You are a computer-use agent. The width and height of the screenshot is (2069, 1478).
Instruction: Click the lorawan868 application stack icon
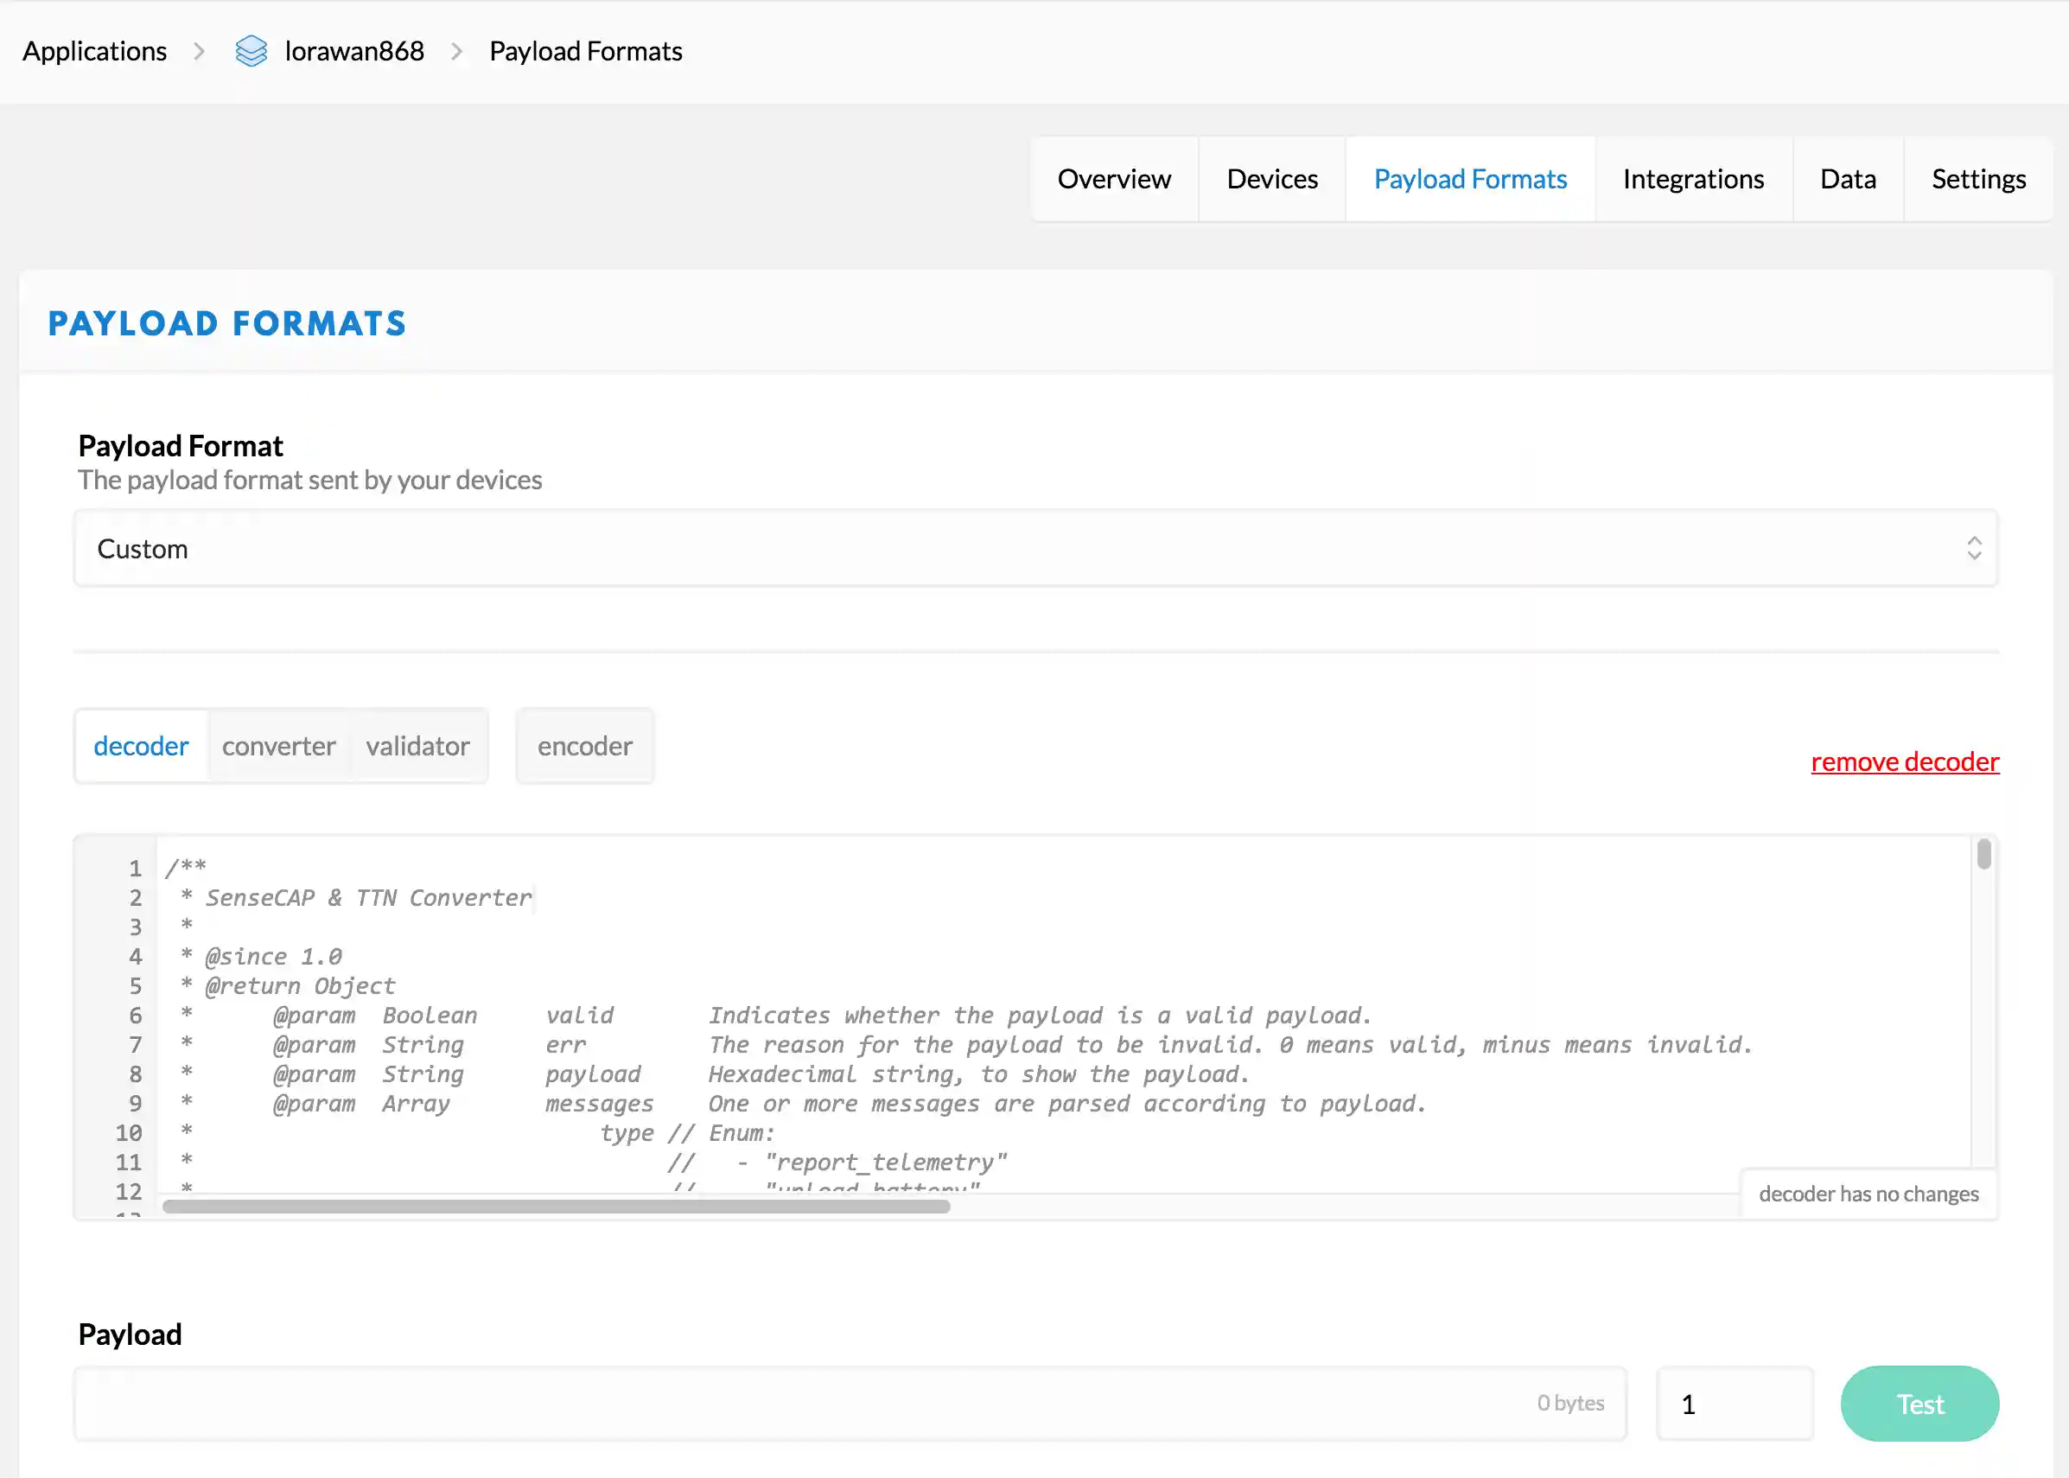(x=251, y=51)
